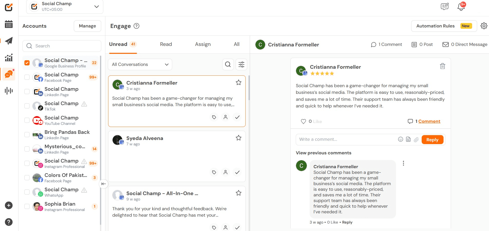Open Automation Rules
The width and height of the screenshot is (489, 231).
[x=435, y=26]
